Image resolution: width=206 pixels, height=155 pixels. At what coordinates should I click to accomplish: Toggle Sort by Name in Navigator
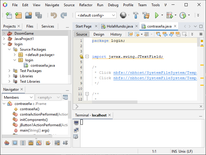57,143
